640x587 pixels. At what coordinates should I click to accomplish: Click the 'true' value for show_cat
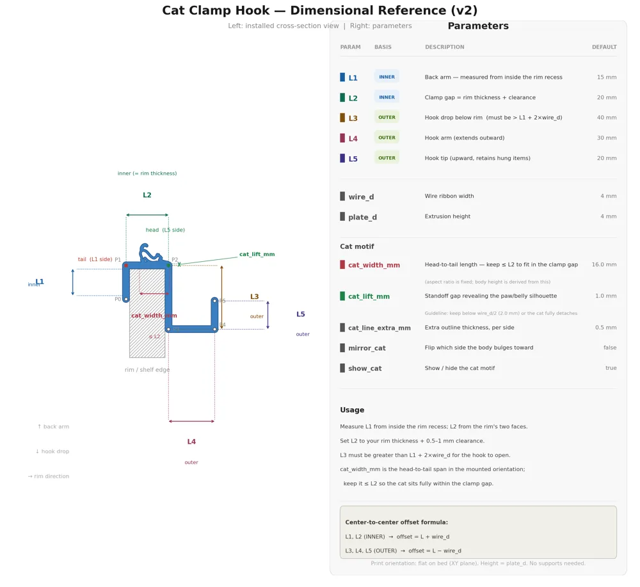click(611, 368)
